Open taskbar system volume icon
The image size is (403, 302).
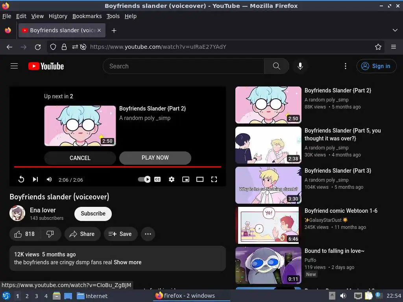[x=343, y=296]
